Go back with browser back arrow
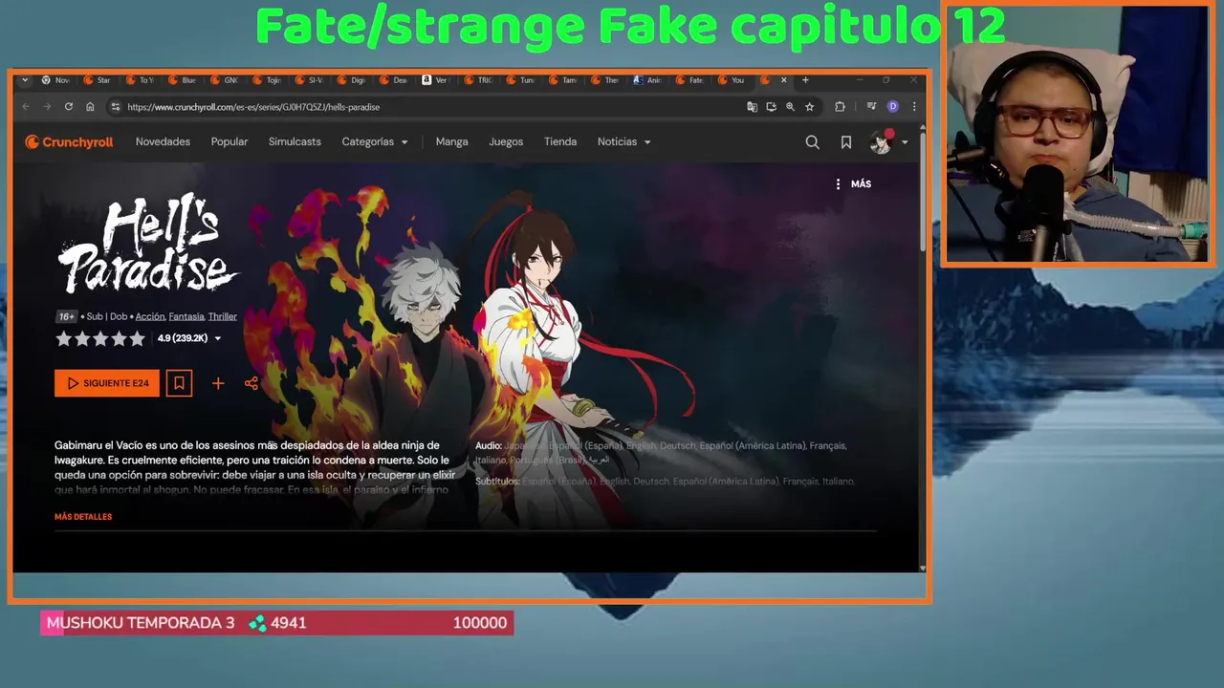This screenshot has width=1224, height=688. click(x=26, y=107)
